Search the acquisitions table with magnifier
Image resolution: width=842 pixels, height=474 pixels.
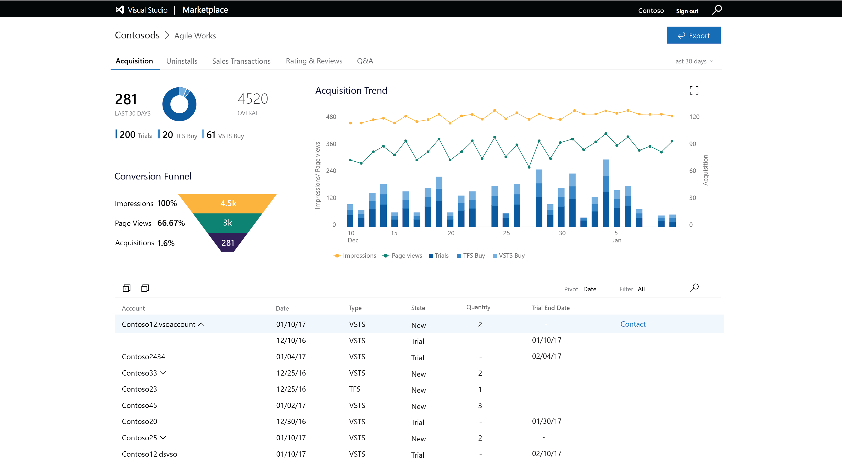[x=694, y=288]
